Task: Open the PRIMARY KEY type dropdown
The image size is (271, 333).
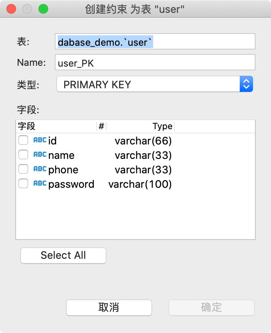Action: 148,84
